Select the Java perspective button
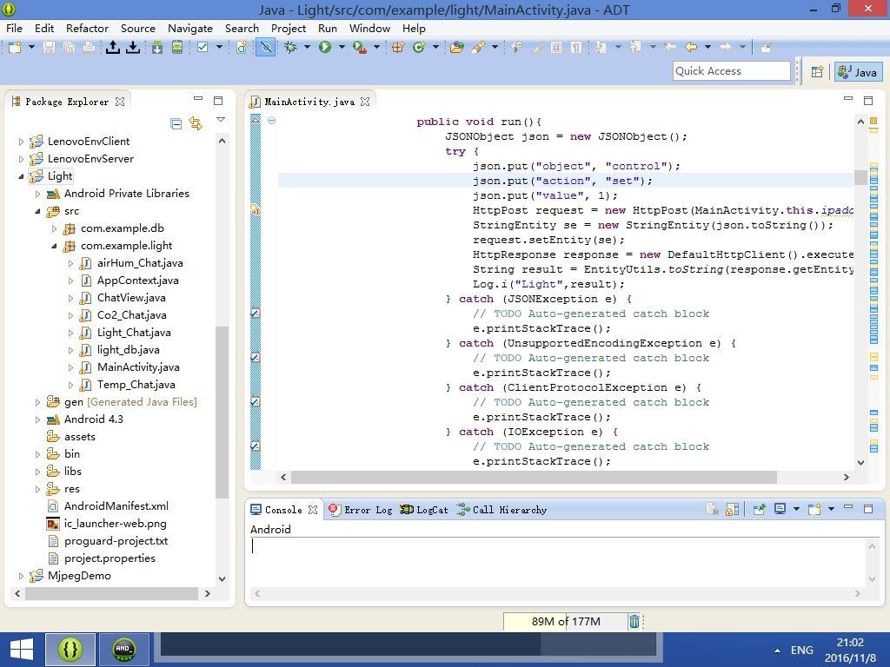890x667 pixels. coord(858,72)
